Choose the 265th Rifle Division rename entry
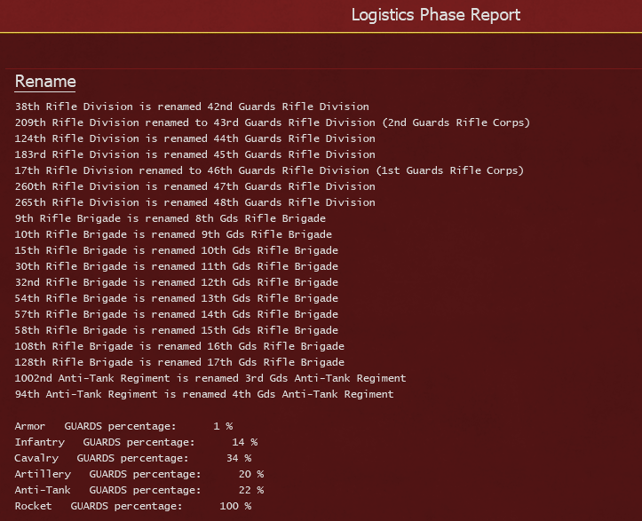This screenshot has height=521, width=642. pyautogui.click(x=194, y=202)
